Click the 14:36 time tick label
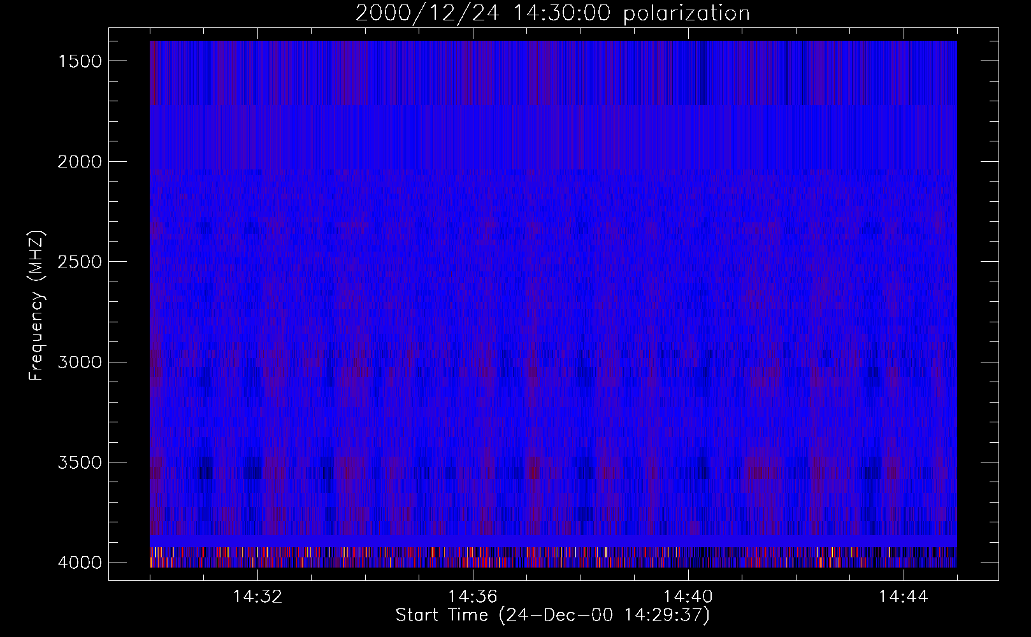 point(473,597)
